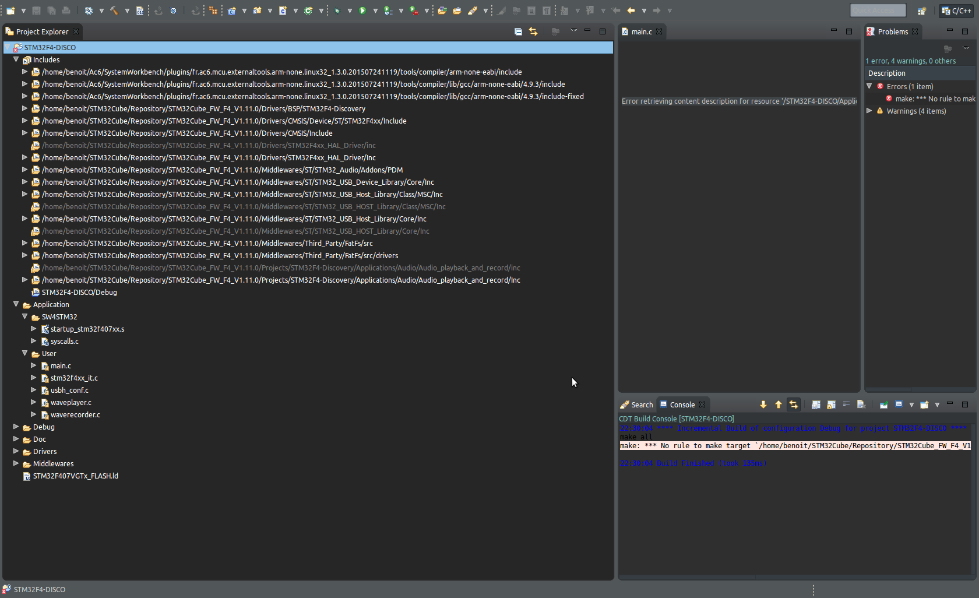Click the Pin Console icon
The height and width of the screenshot is (598, 979).
click(x=884, y=404)
